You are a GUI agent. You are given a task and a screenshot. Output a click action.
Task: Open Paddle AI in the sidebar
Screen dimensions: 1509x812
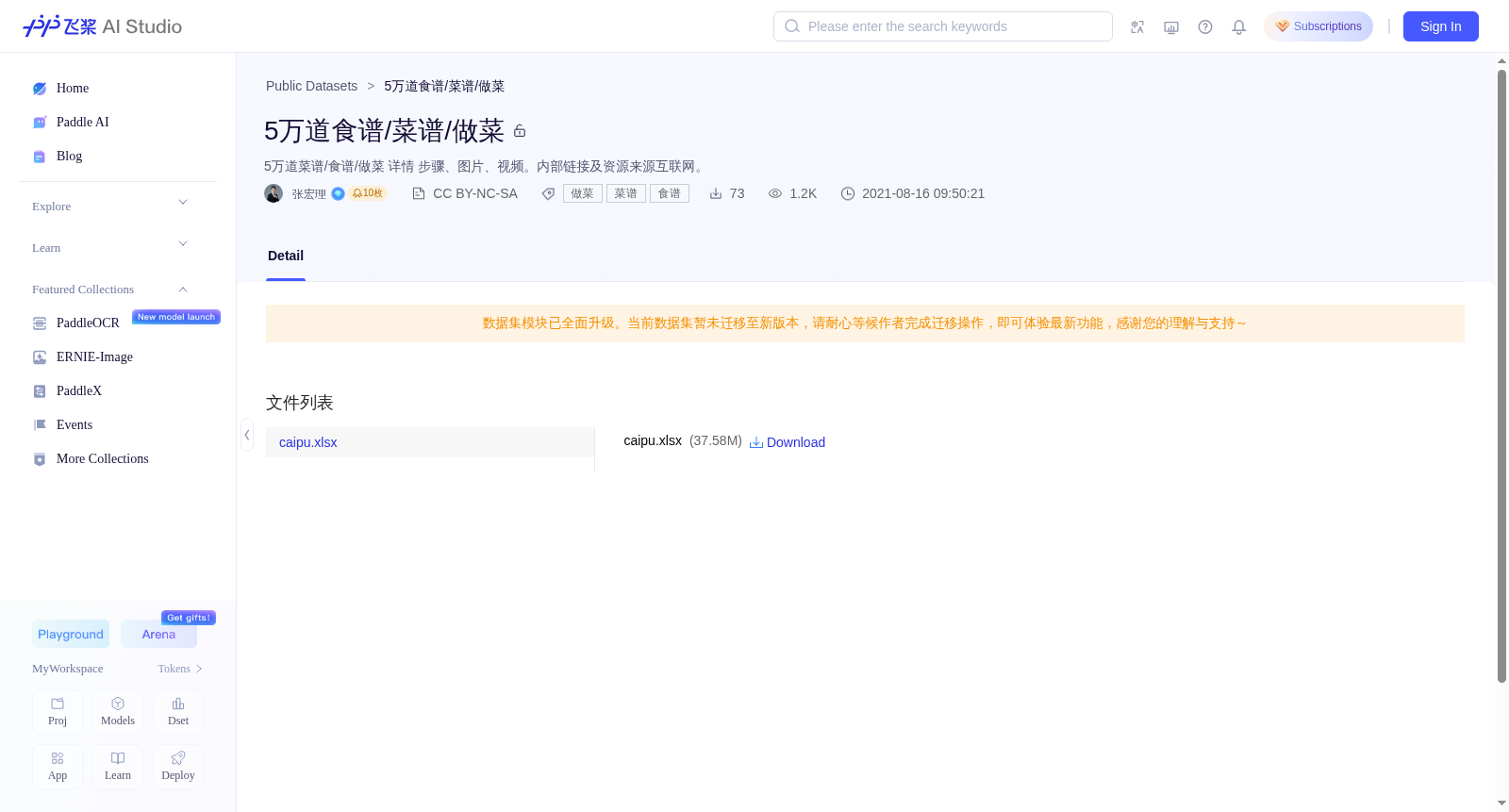(x=83, y=123)
